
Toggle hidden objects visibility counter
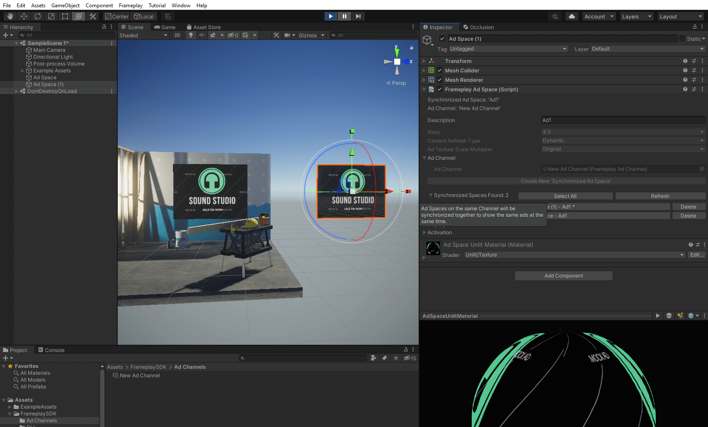(233, 35)
